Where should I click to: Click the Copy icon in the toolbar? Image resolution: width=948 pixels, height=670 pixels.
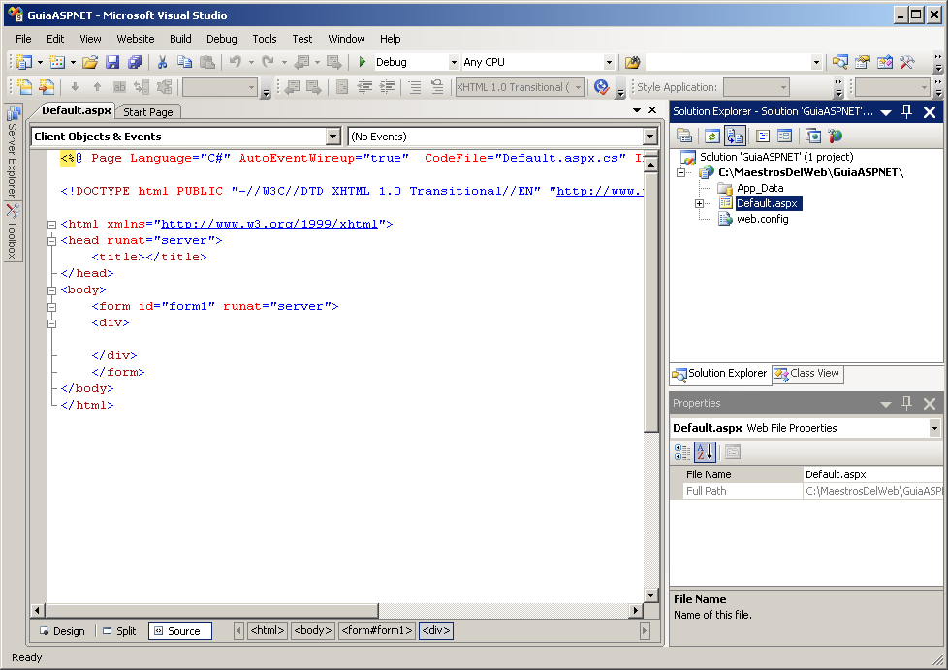(x=184, y=62)
